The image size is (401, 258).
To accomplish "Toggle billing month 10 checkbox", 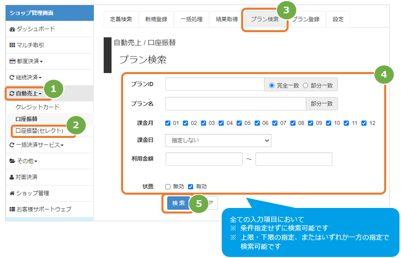I will pyautogui.click(x=328, y=123).
